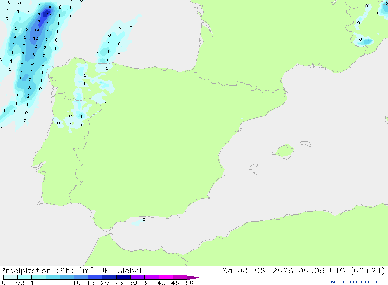
Task: Pick the 1–2 turquoise legend swatch
Action: click(x=38, y=277)
